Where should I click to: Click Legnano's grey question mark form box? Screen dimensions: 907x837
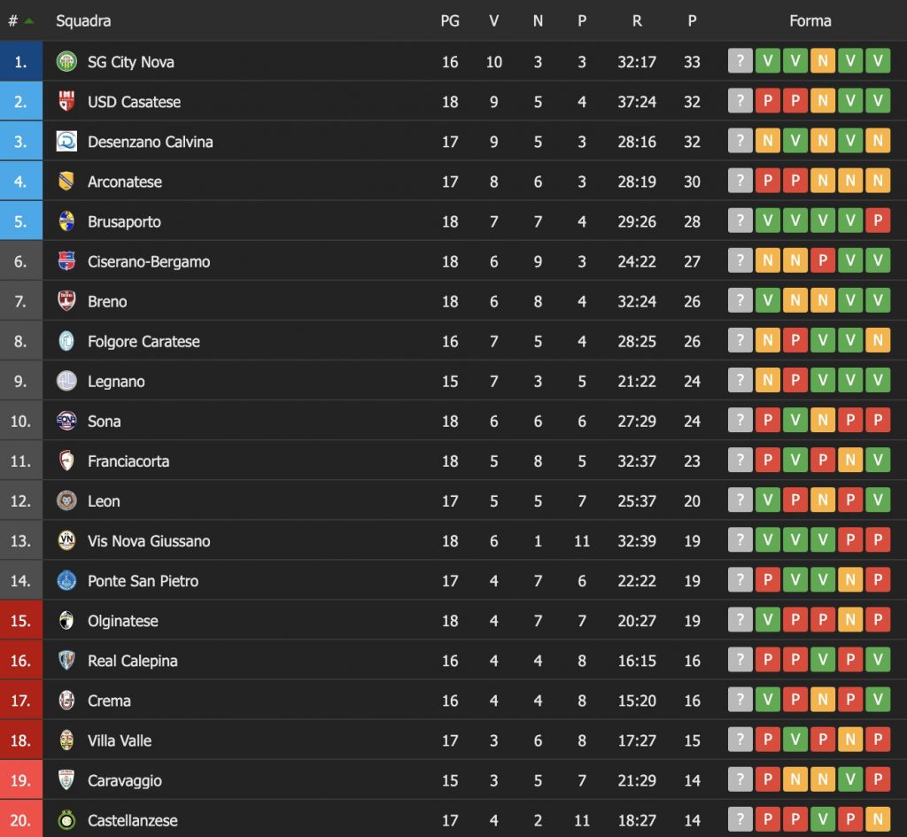pyautogui.click(x=740, y=381)
